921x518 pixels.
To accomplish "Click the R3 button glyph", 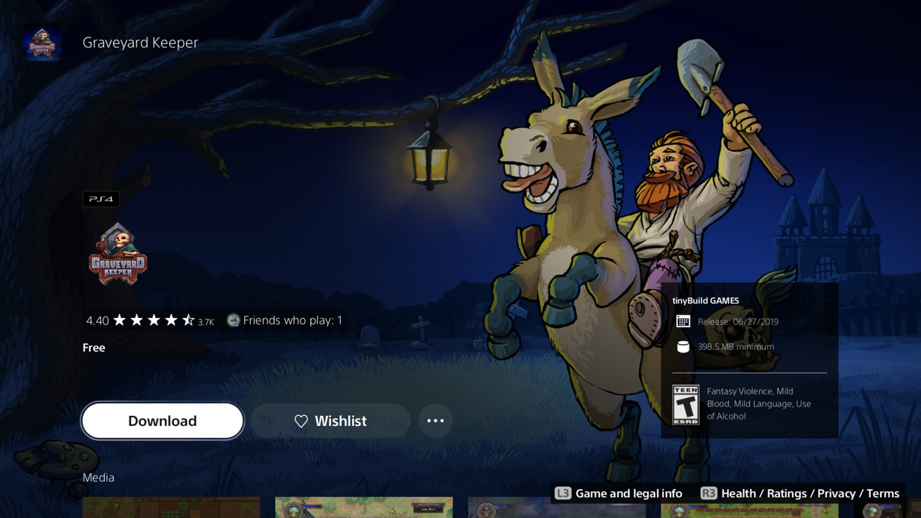I will pos(709,494).
